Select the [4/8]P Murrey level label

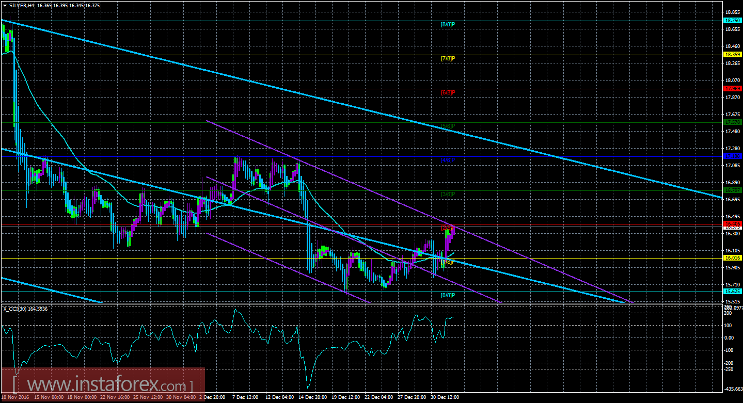tap(448, 160)
